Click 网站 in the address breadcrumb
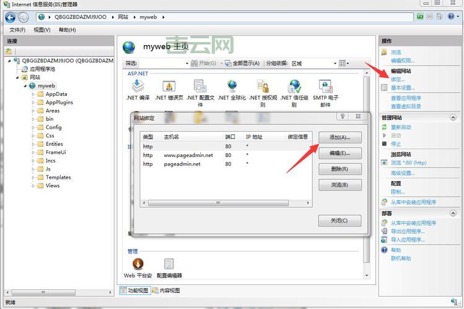The width and height of the screenshot is (464, 309). pyautogui.click(x=123, y=17)
